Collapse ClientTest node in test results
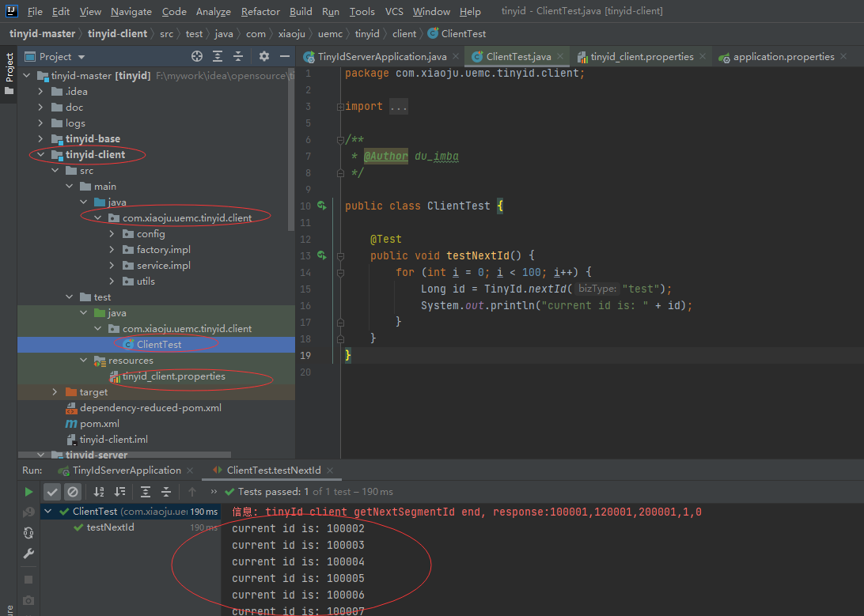This screenshot has height=616, width=864. coord(48,512)
